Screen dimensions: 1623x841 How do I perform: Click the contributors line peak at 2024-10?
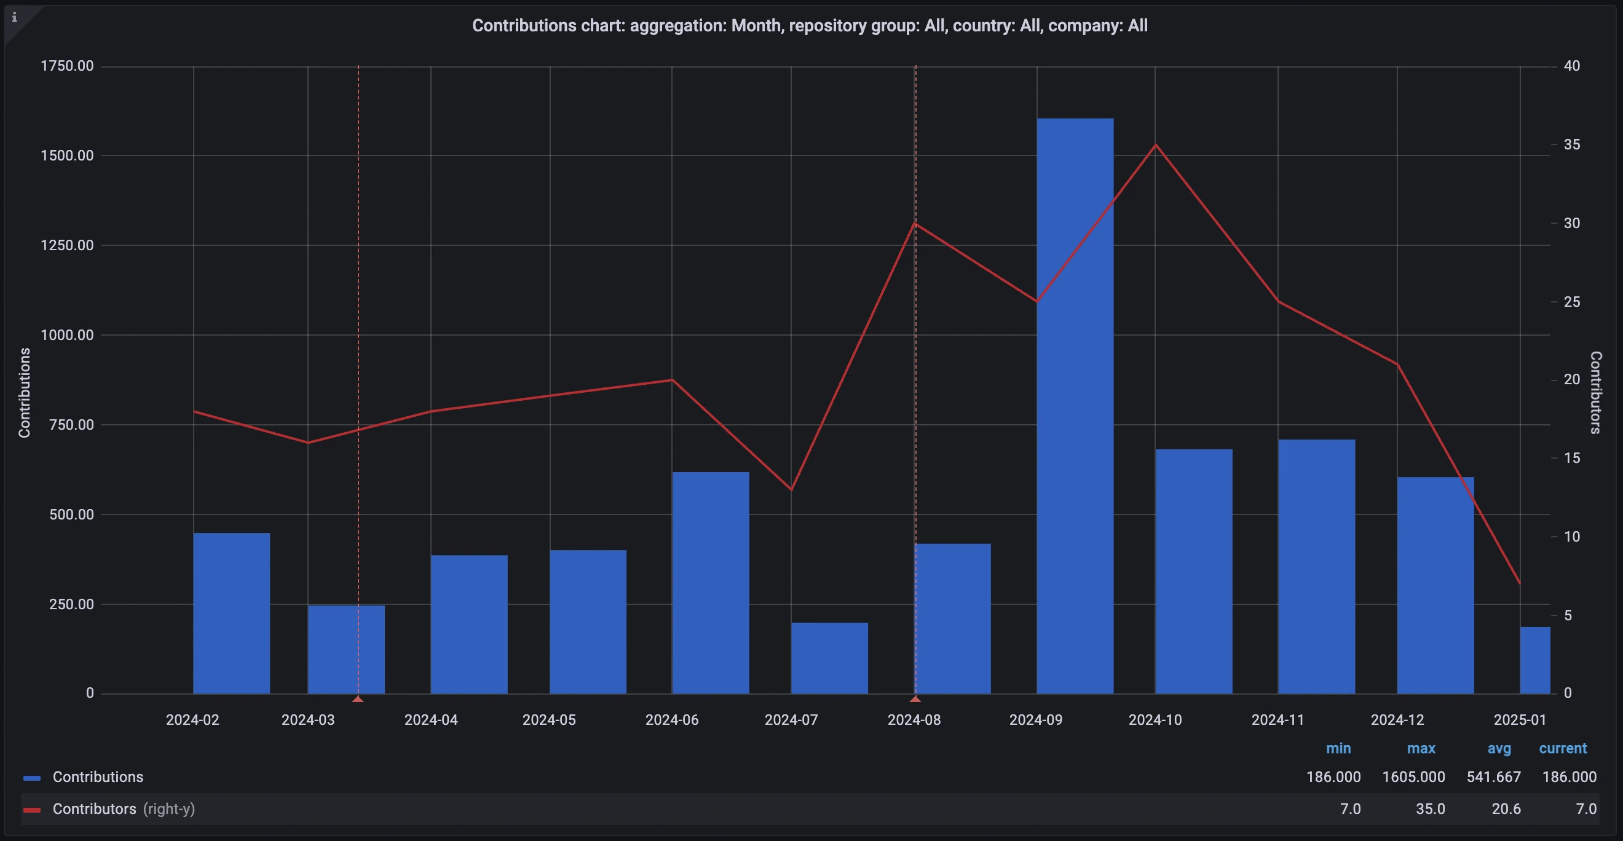point(1156,145)
